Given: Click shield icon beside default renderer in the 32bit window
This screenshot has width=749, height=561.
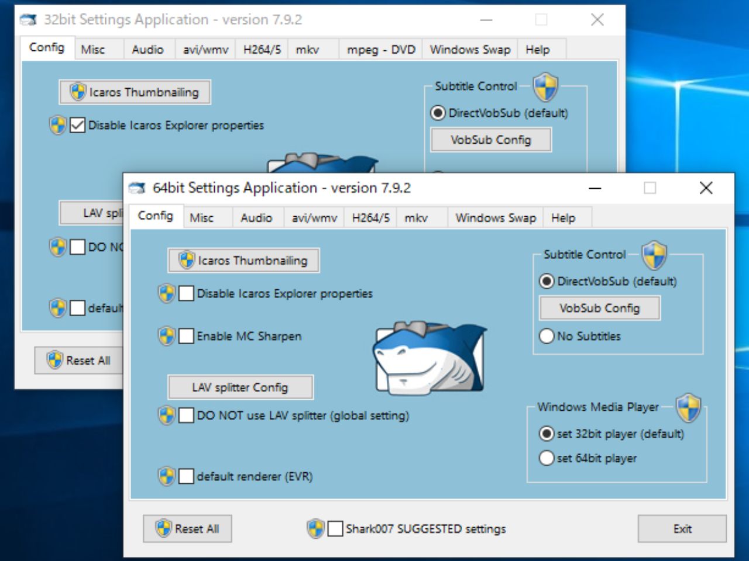Looking at the screenshot, I should pyautogui.click(x=58, y=308).
